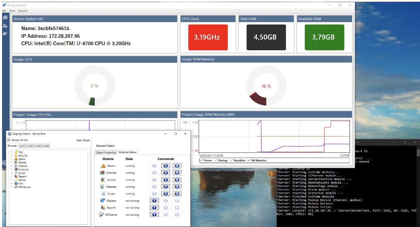The width and height of the screenshot is (420, 227).
Task: Click the "IP Address: 172.28.207.96" text
Action: pos(51,36)
